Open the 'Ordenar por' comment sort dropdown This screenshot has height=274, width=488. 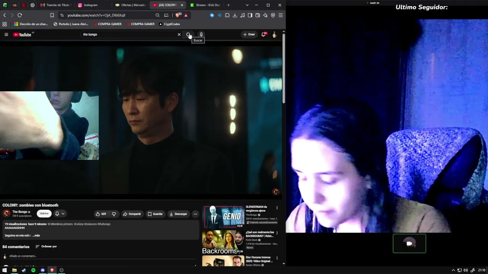[46, 247]
